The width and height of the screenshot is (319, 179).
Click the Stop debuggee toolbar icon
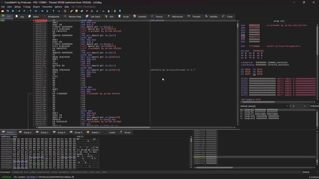13,11
